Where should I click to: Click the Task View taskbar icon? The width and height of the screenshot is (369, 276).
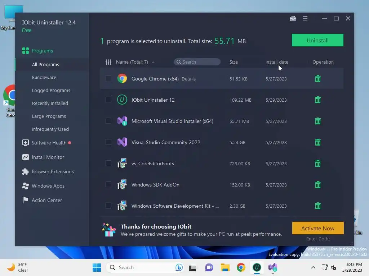192,267
